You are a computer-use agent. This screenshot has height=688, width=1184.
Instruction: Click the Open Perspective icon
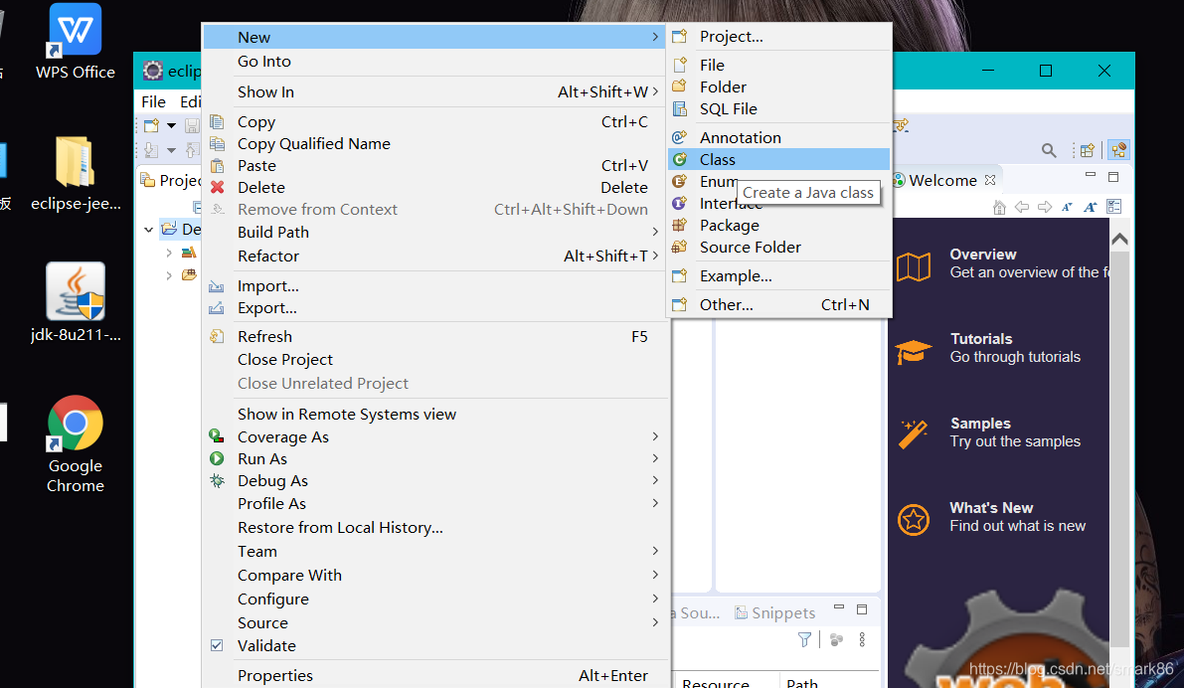point(1088,150)
